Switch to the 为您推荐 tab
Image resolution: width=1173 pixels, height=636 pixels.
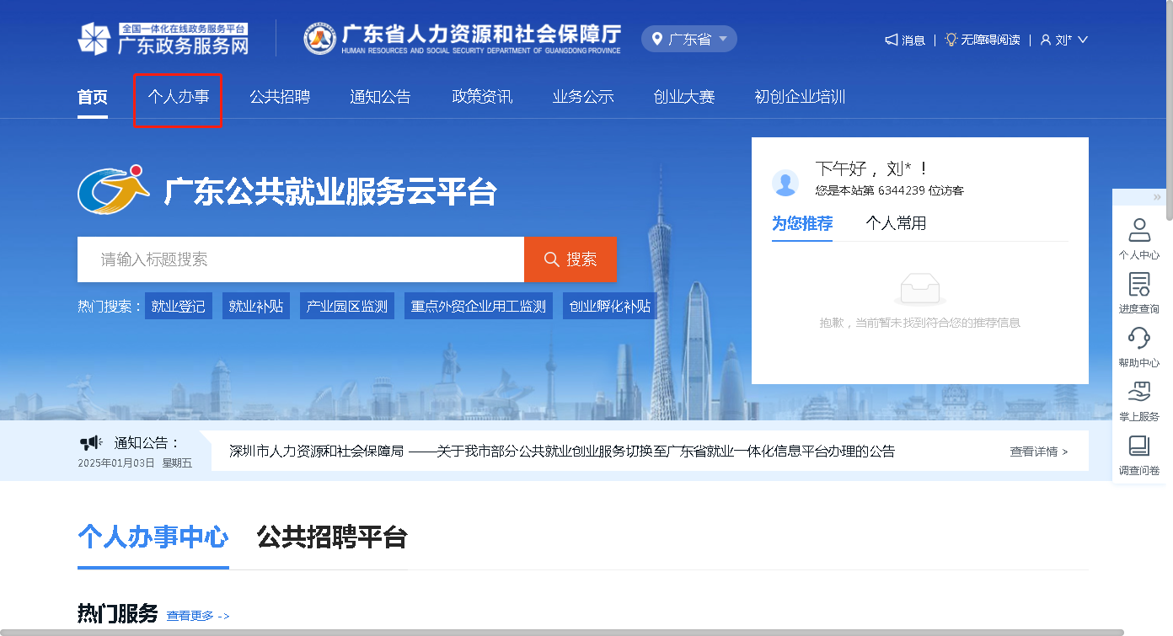[x=802, y=223]
